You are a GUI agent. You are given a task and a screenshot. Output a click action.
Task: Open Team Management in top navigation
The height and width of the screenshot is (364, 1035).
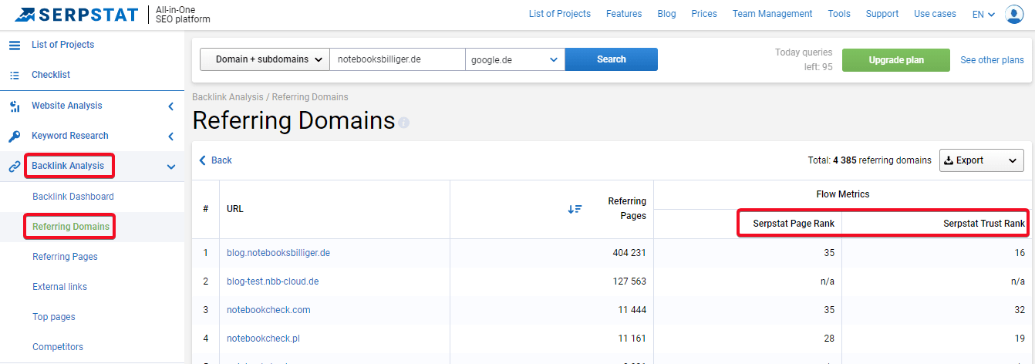pos(772,14)
